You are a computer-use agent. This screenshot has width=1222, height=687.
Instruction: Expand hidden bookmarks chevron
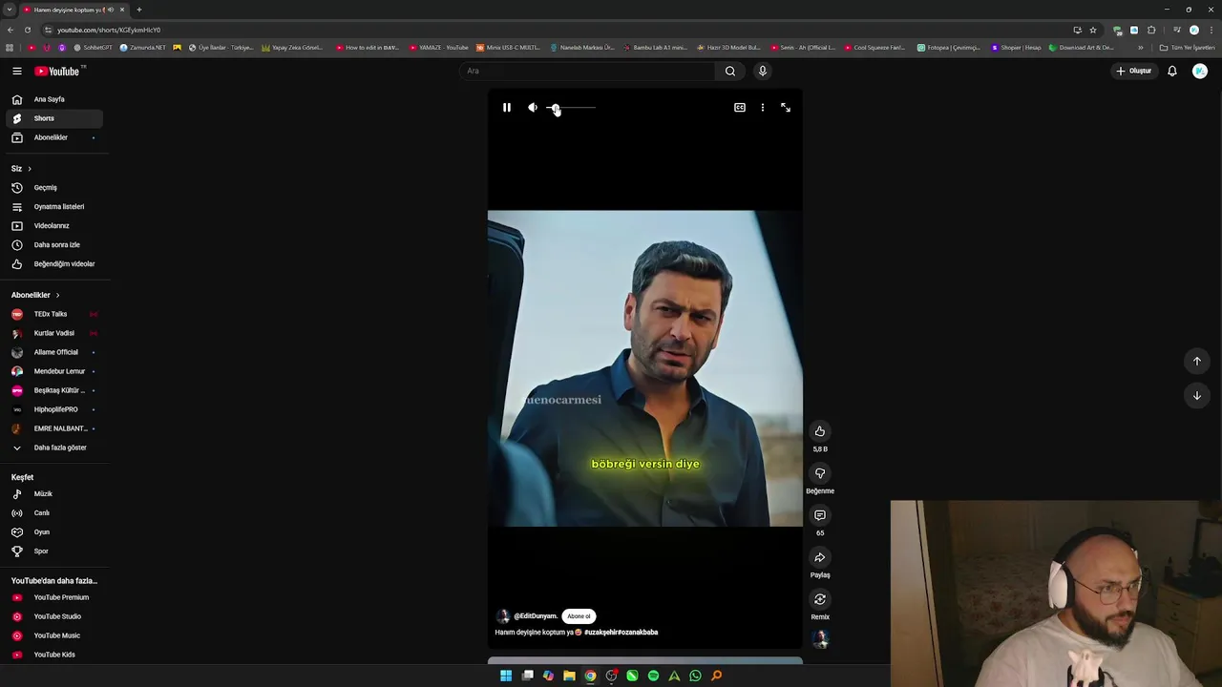tap(1140, 47)
